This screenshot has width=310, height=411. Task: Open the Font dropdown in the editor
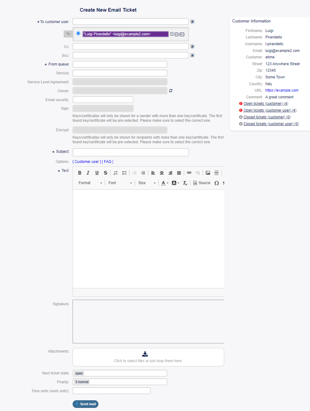(x=119, y=183)
